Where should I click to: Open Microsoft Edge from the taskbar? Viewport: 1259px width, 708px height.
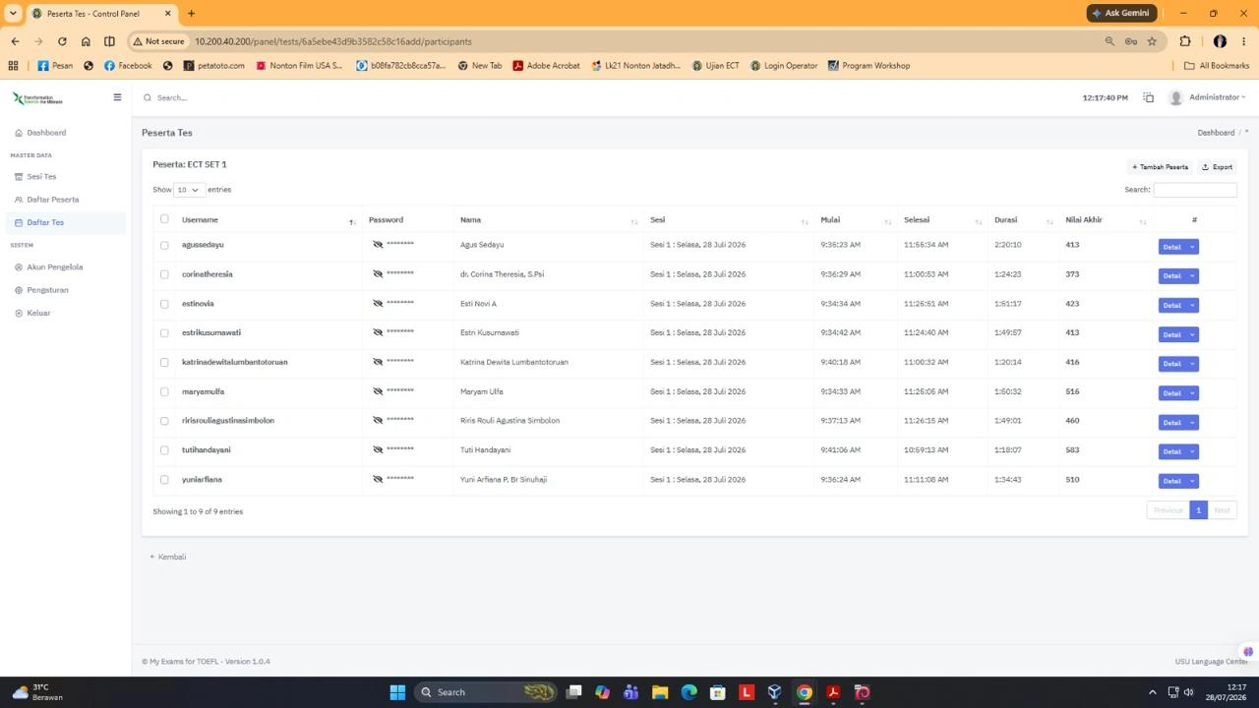(x=689, y=692)
